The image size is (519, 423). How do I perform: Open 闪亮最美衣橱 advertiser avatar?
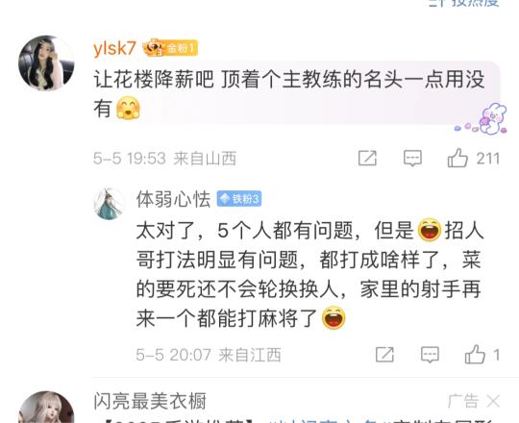[46, 407]
